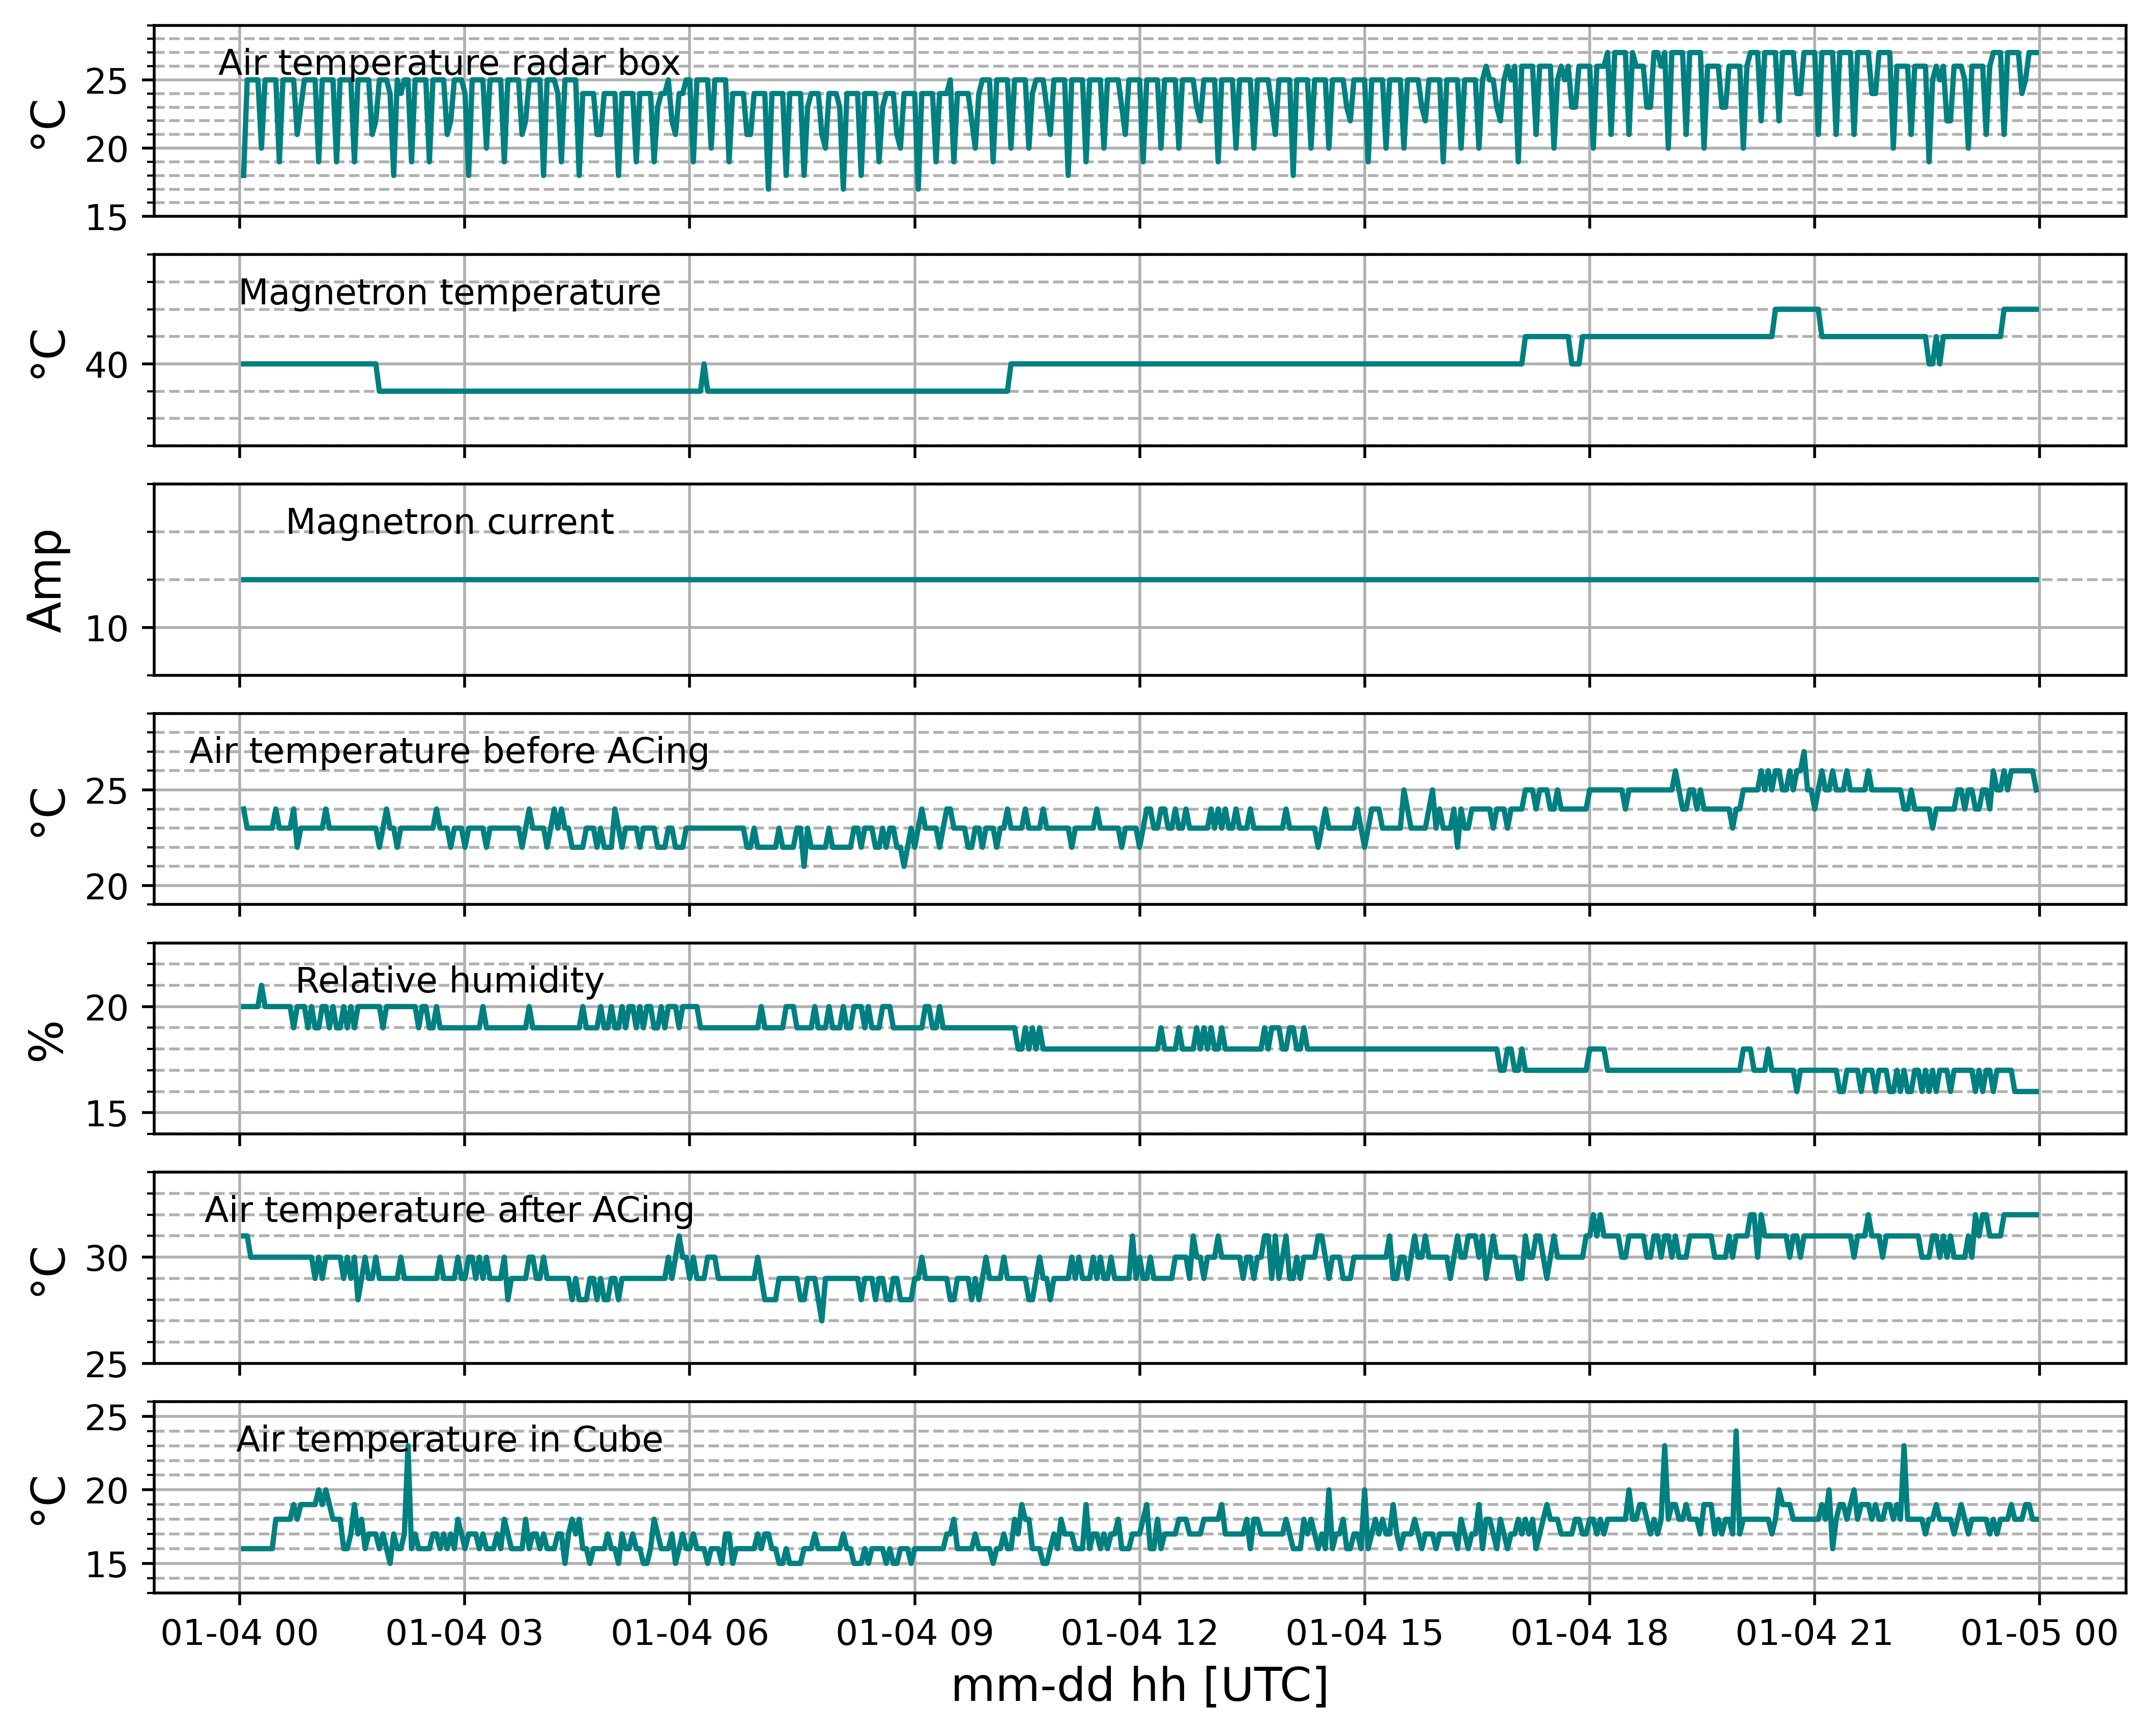Click the '01-05 00' time tick label
Viewport: 2151px width, 1736px height.
click(2039, 1633)
